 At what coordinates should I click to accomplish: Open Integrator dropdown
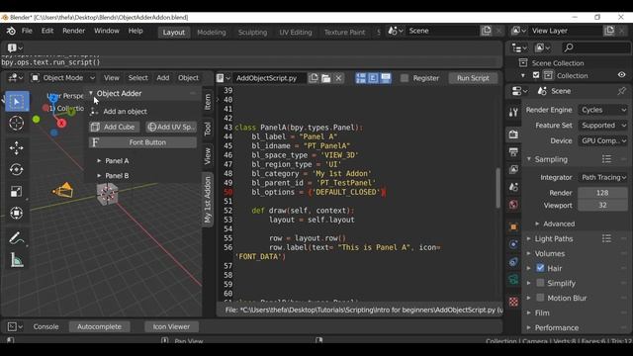[x=603, y=177]
